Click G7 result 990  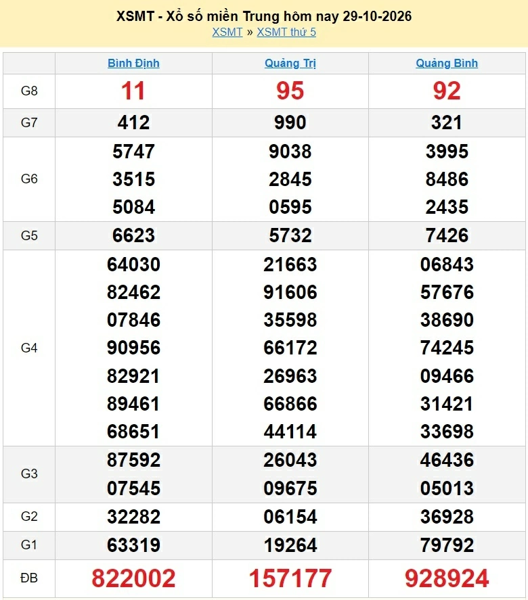pos(290,123)
